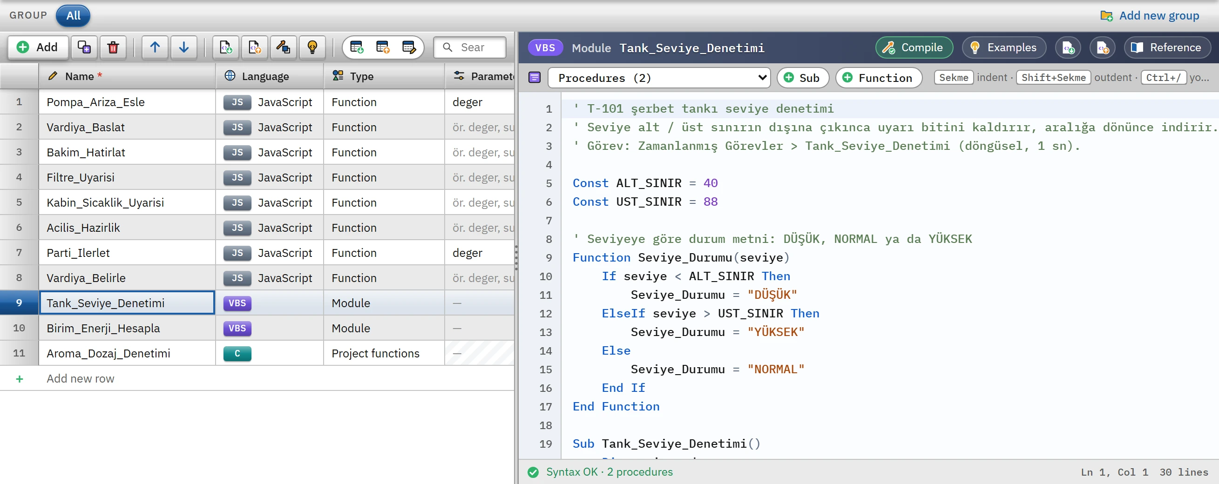Open the Procedures (2) dropdown
Screen dimensions: 1219x484
click(x=659, y=78)
